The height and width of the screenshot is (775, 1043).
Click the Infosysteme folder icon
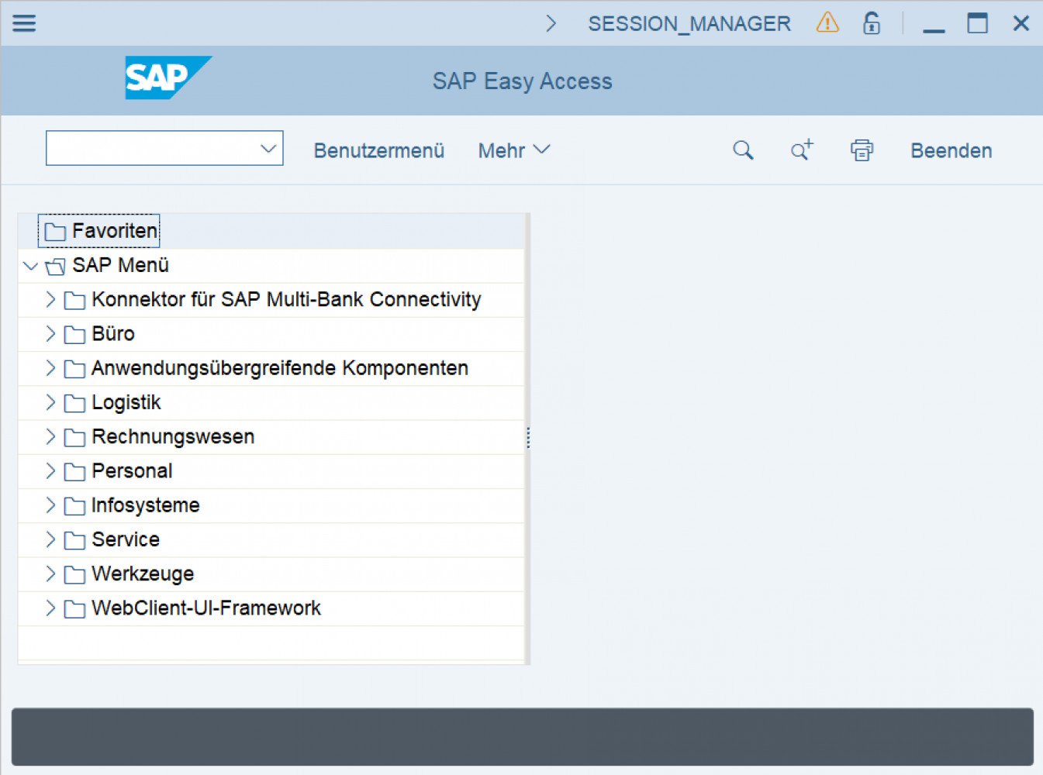click(74, 506)
